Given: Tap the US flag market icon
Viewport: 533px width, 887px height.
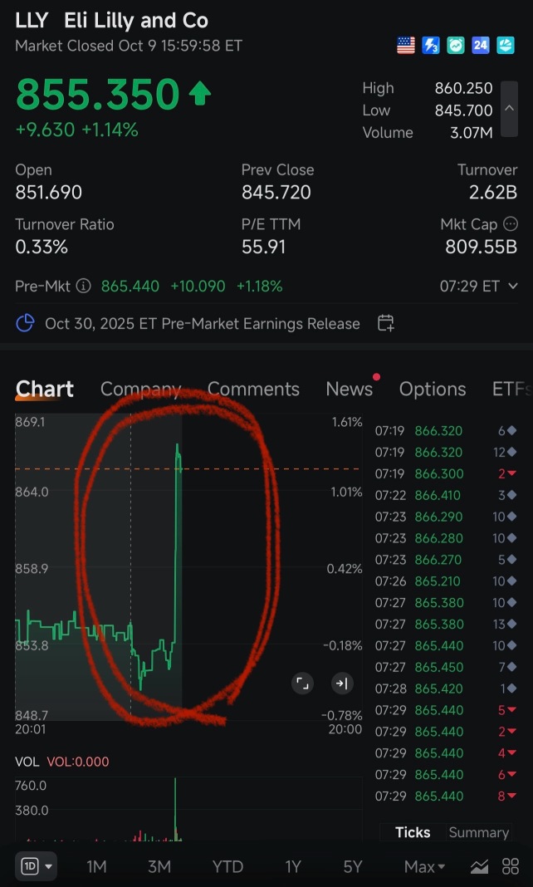Looking at the screenshot, I should [x=406, y=46].
